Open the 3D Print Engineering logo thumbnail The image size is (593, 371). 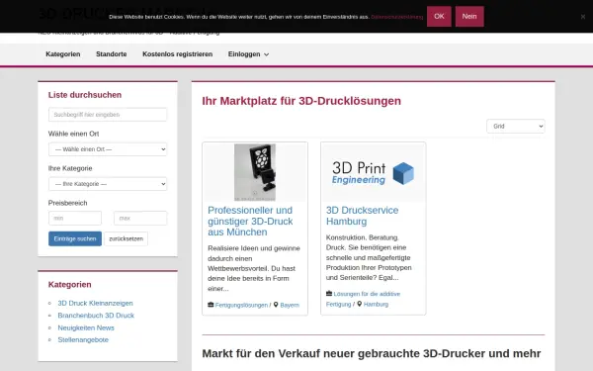point(373,172)
